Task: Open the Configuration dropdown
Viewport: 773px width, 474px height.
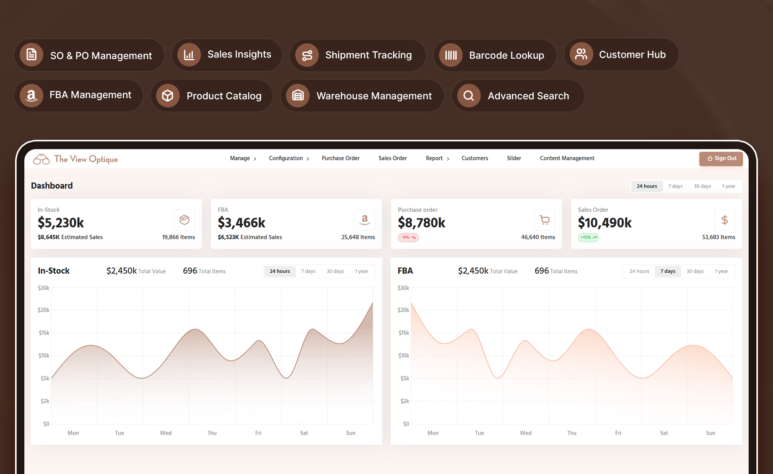Action: pyautogui.click(x=289, y=158)
